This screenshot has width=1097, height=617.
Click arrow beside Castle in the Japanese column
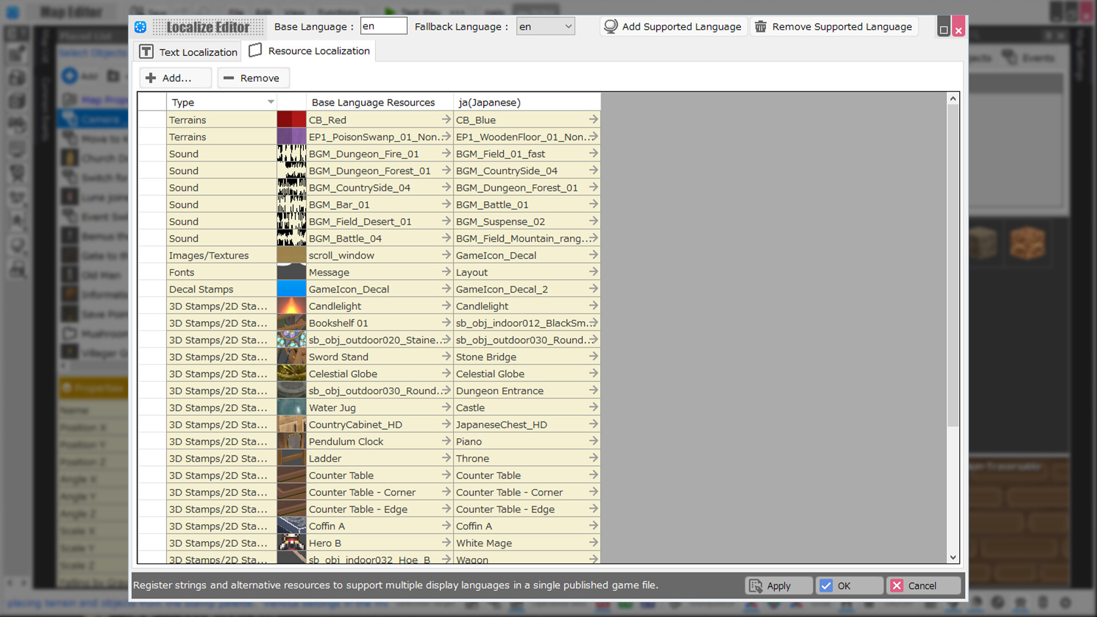[x=592, y=407]
